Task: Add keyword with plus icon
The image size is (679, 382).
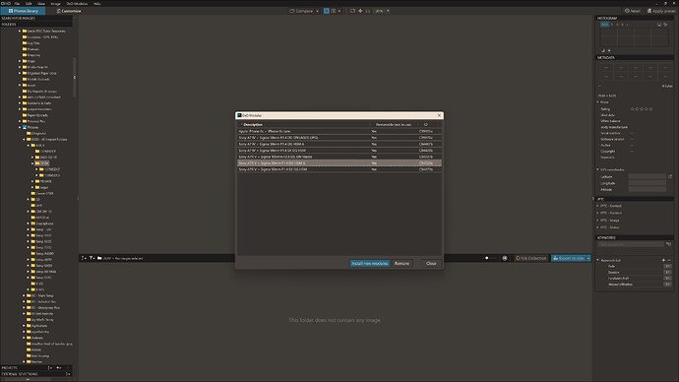Action: pyautogui.click(x=663, y=260)
